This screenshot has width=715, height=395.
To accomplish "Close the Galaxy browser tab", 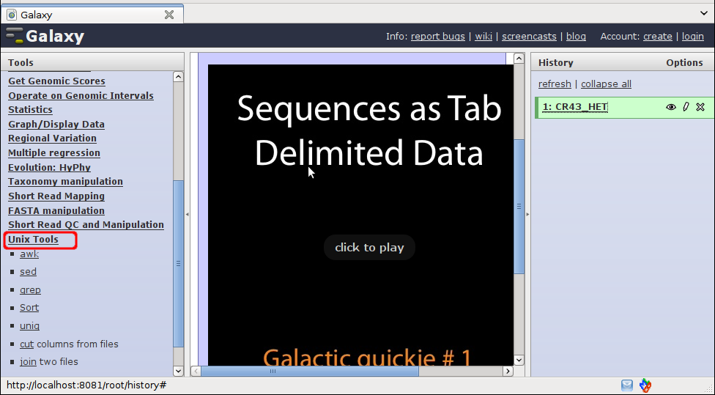I will pyautogui.click(x=169, y=15).
